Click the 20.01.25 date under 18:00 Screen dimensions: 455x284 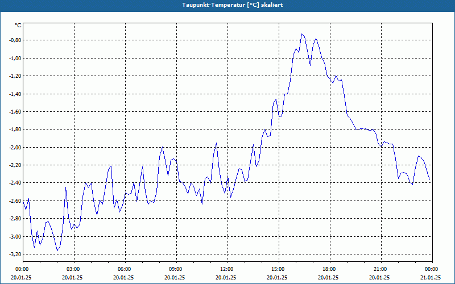click(x=328, y=277)
